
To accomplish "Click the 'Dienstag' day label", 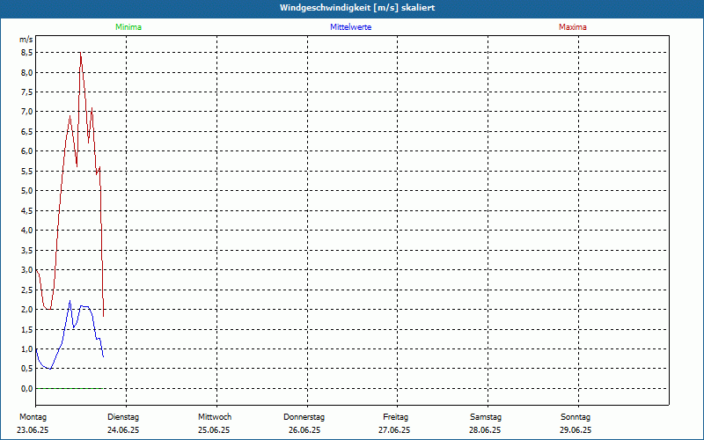I will (x=123, y=417).
